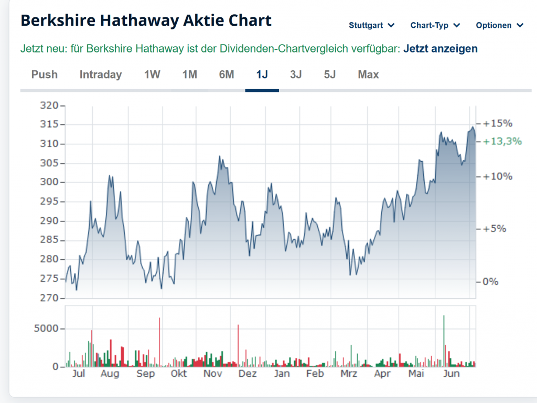
Task: Switch to the 3J tab
Action: point(296,75)
